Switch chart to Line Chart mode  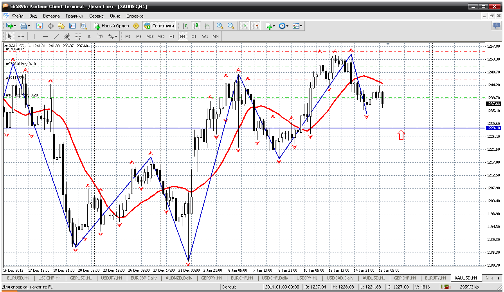click(x=207, y=26)
